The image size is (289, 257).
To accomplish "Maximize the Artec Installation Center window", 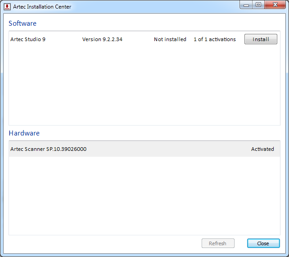I will (258, 5).
